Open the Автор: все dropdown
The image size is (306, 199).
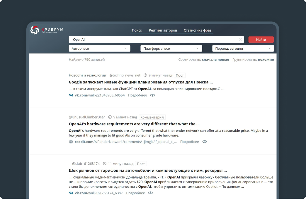coord(100,48)
